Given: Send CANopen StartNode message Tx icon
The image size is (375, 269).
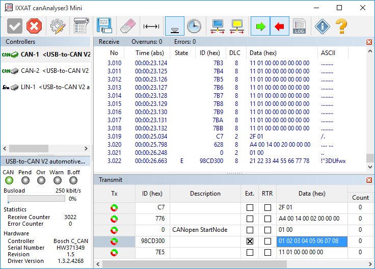Looking at the screenshot, I should [x=114, y=230].
